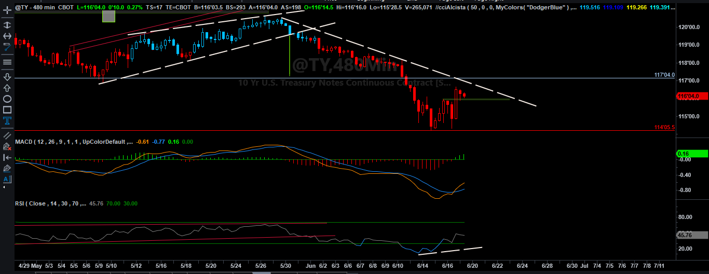Click the gray square above the chart

(108, 16)
